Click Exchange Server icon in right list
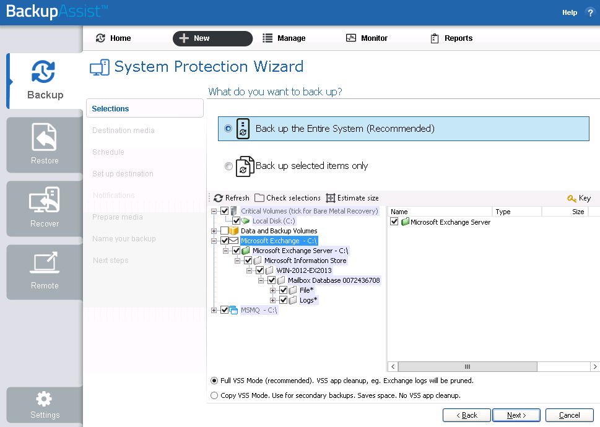The image size is (600, 427). pos(405,222)
